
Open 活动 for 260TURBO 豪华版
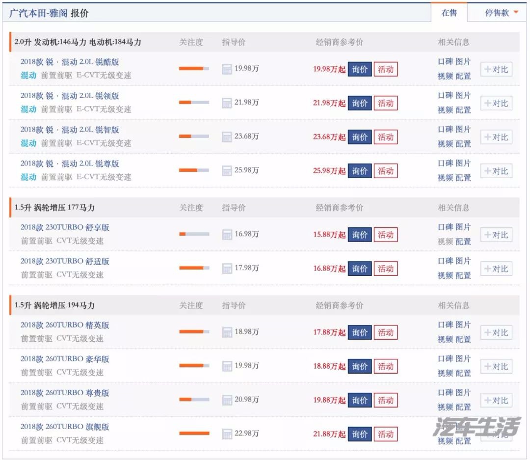coord(386,366)
